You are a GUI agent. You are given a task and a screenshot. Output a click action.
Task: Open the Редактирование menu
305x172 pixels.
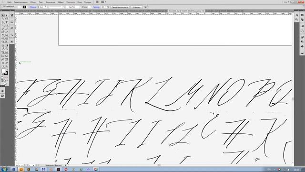(21, 2)
